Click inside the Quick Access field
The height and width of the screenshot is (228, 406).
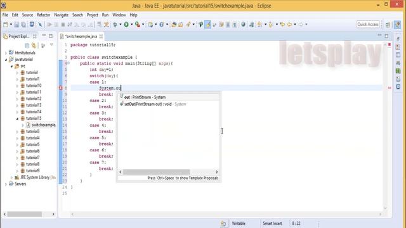(x=368, y=24)
